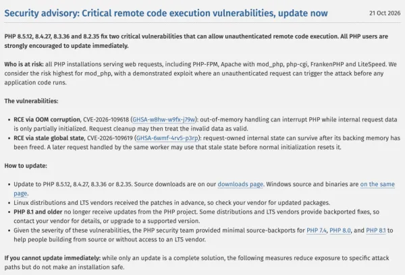405x275 pixels.
Task: Click the Linux distributions and LTS vendors bullet
Action: tap(171, 203)
